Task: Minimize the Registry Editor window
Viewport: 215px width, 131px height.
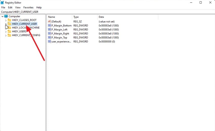Action: point(191,3)
